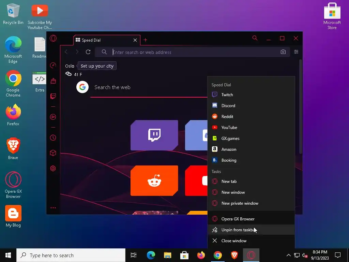Select the My Blog desktop shortcut
This screenshot has width=349, height=262.
[13, 216]
